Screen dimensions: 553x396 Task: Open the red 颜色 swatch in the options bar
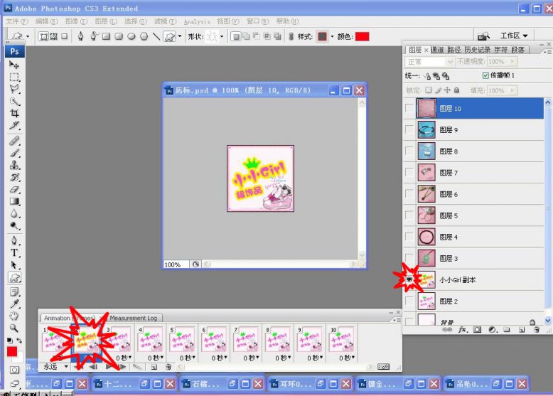pos(363,36)
